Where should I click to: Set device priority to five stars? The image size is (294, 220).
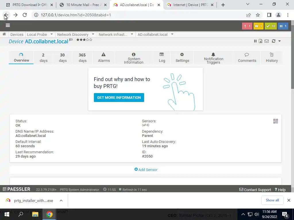91,40
